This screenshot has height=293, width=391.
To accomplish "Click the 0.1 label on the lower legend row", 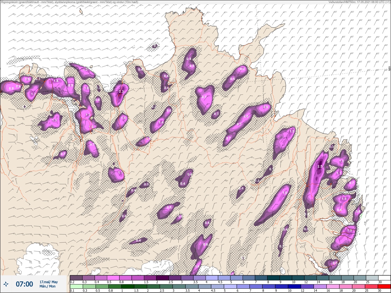I will pyautogui.click(x=72, y=291).
